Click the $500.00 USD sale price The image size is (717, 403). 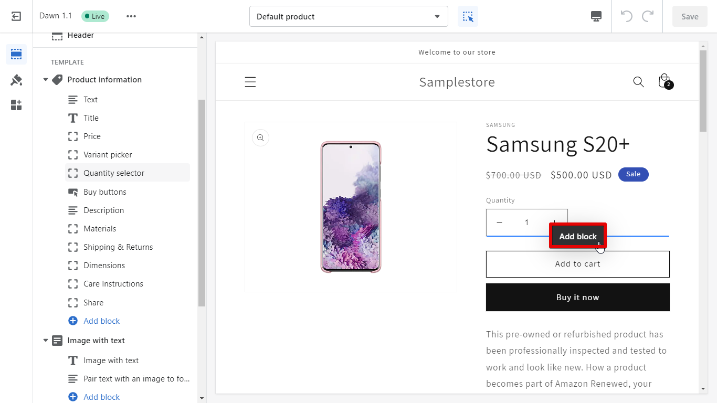tap(581, 175)
